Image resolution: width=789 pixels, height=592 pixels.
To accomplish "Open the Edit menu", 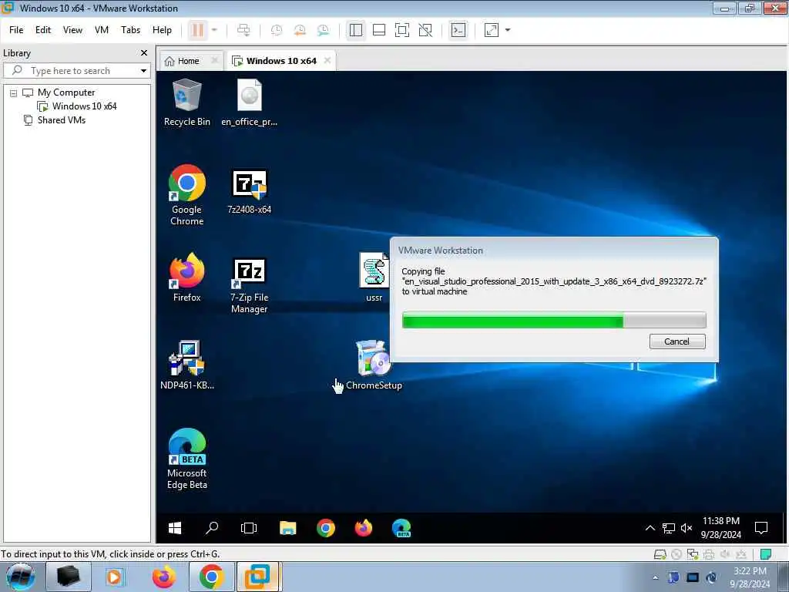I will click(43, 30).
